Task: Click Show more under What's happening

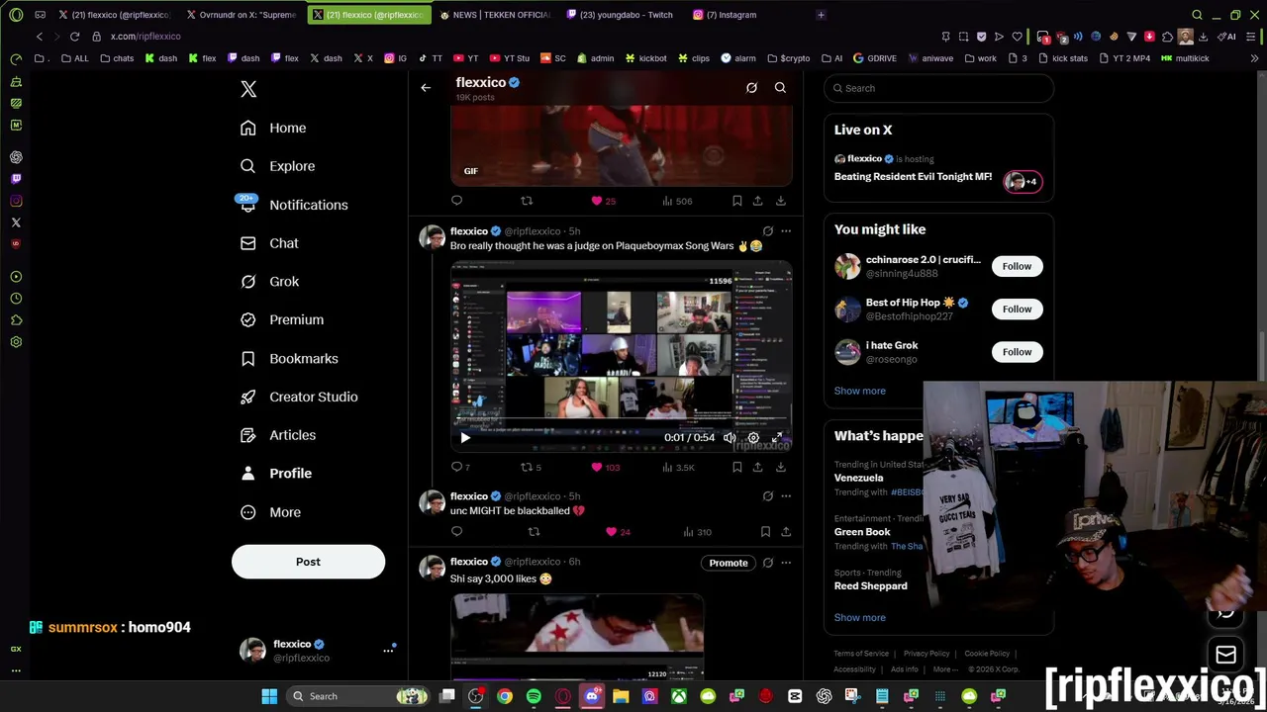Action: click(x=859, y=618)
